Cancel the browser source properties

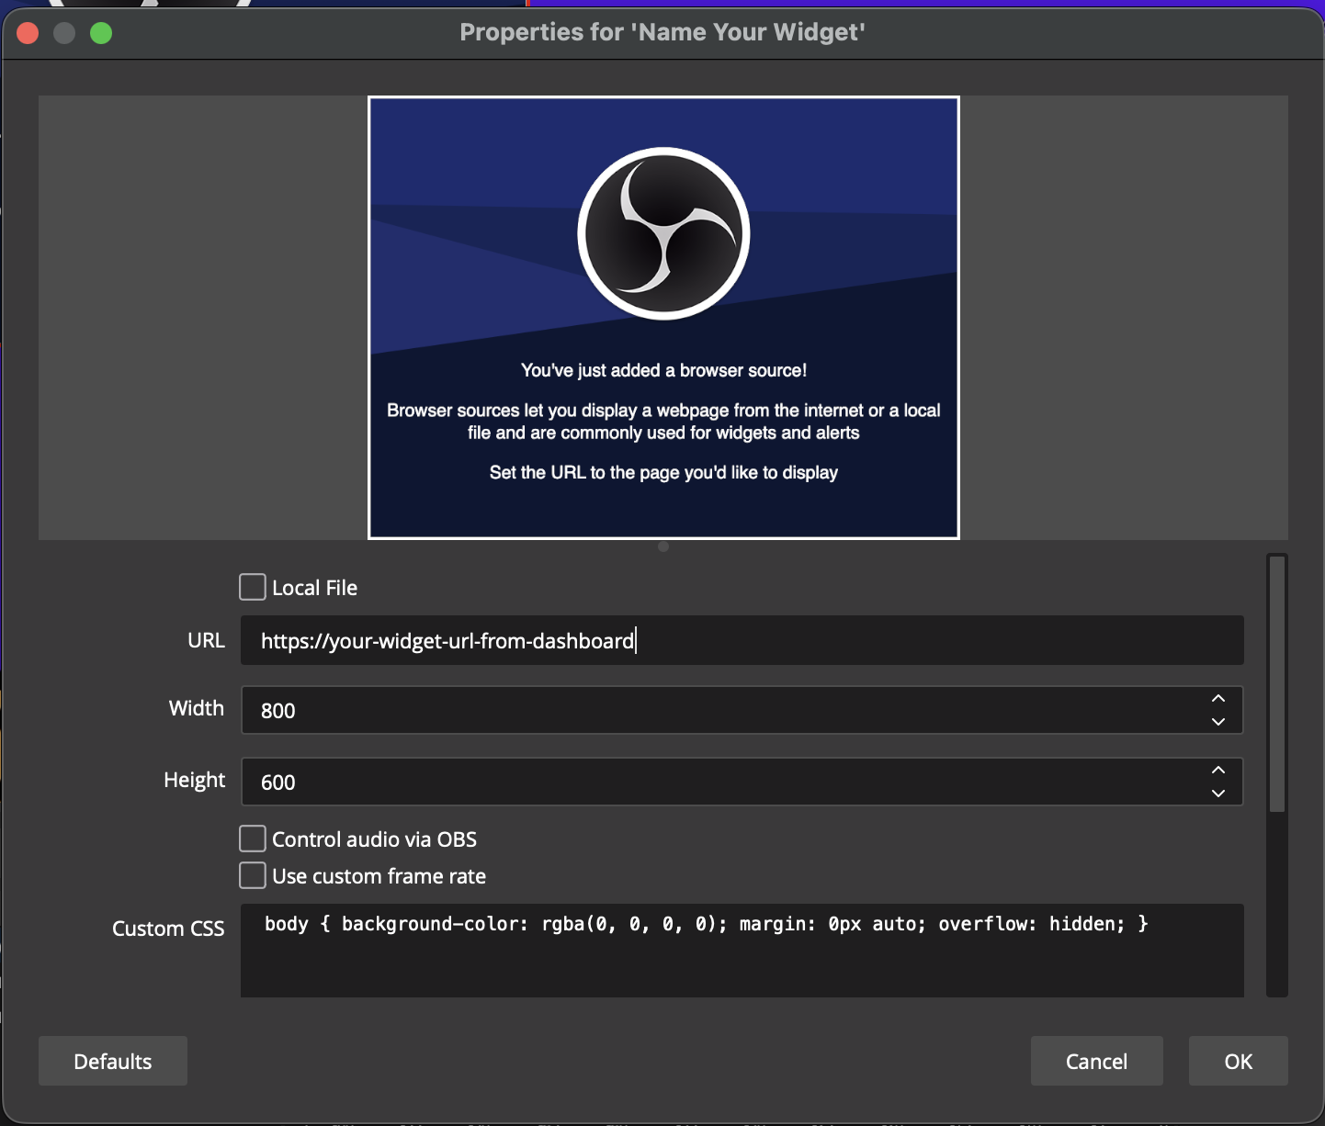(x=1096, y=1061)
